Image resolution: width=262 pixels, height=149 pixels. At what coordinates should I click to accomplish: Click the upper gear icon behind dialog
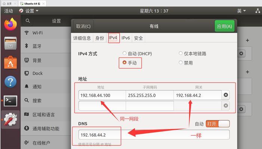(241, 54)
